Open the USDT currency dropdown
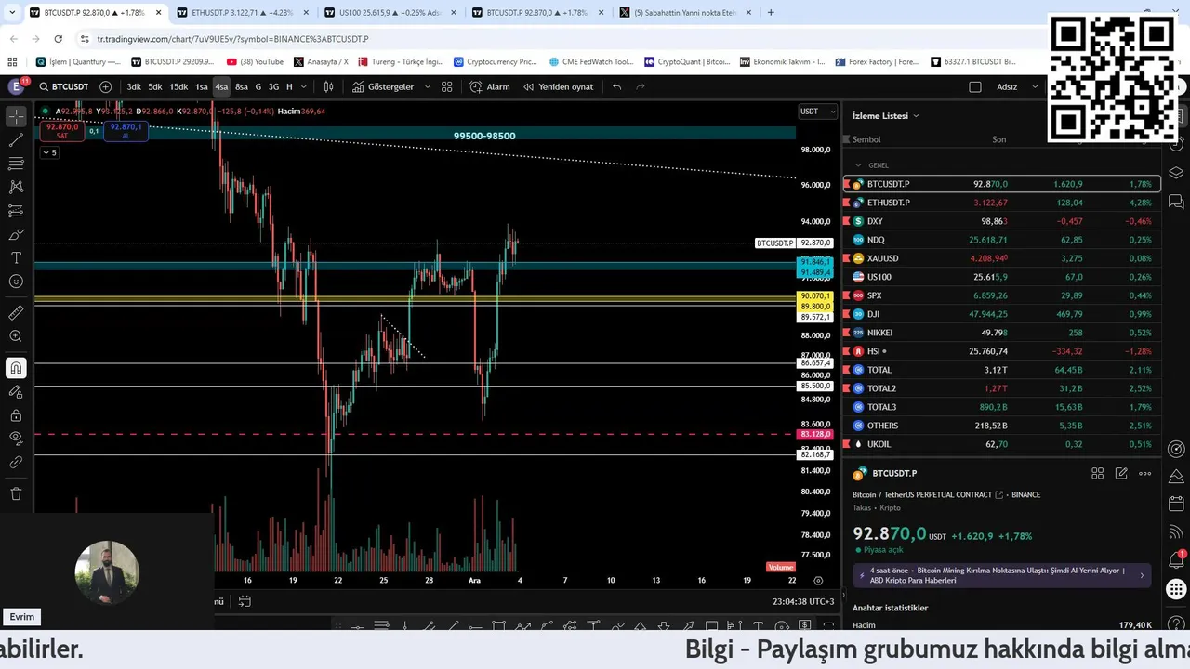Image resolution: width=1190 pixels, height=669 pixels. click(818, 111)
